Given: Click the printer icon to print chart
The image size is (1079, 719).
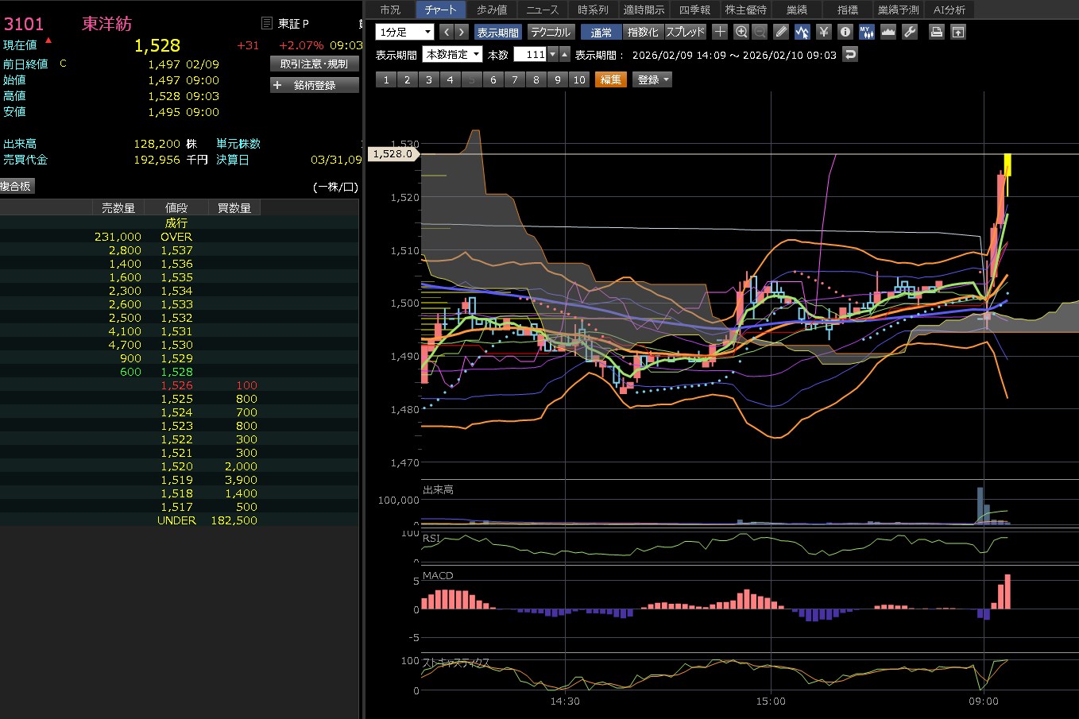Looking at the screenshot, I should tap(937, 32).
